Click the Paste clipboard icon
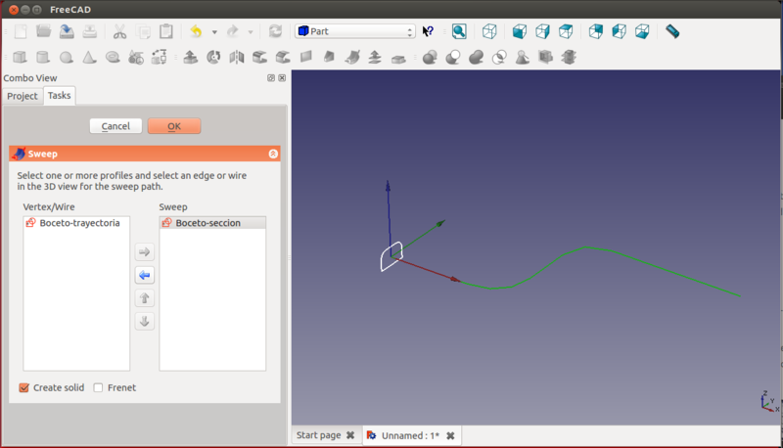This screenshot has height=448, width=783. tap(166, 31)
